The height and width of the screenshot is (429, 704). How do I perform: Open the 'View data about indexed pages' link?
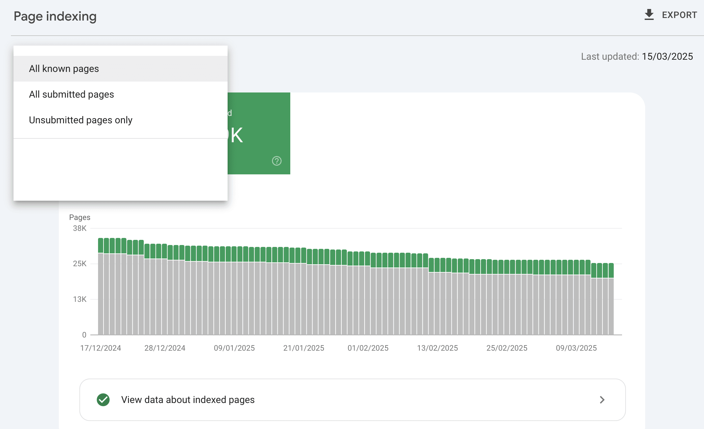tap(188, 400)
